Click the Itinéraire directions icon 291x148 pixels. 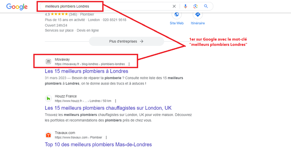tap(198, 15)
